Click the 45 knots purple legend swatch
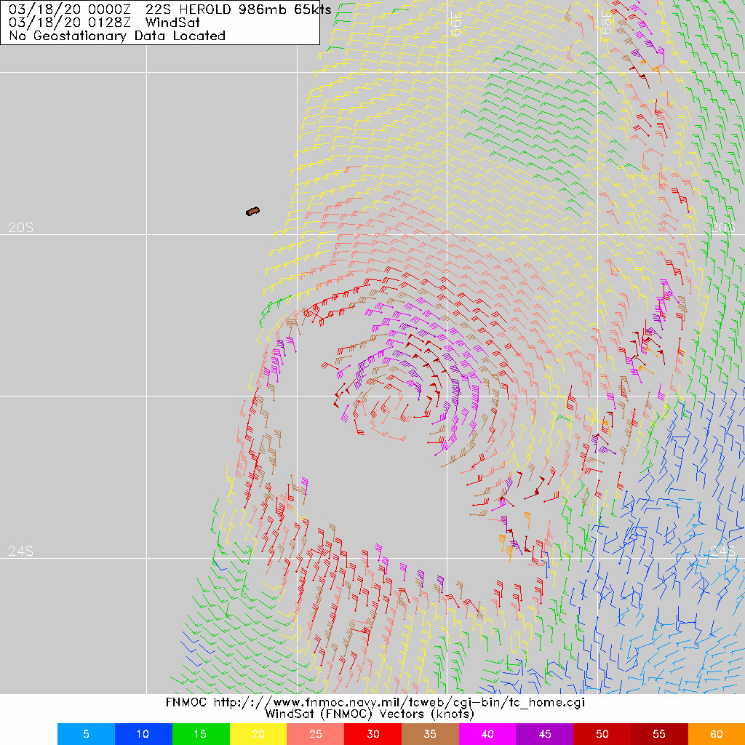This screenshot has height=745, width=745. [545, 734]
